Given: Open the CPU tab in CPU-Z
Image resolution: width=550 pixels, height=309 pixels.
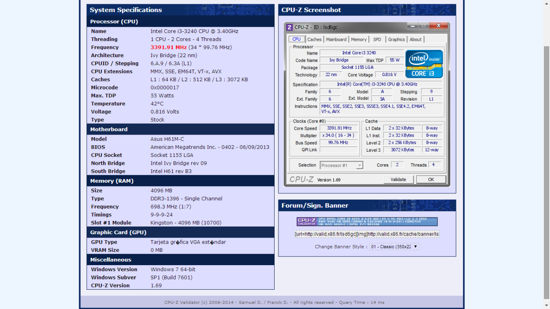Looking at the screenshot, I should tap(296, 39).
